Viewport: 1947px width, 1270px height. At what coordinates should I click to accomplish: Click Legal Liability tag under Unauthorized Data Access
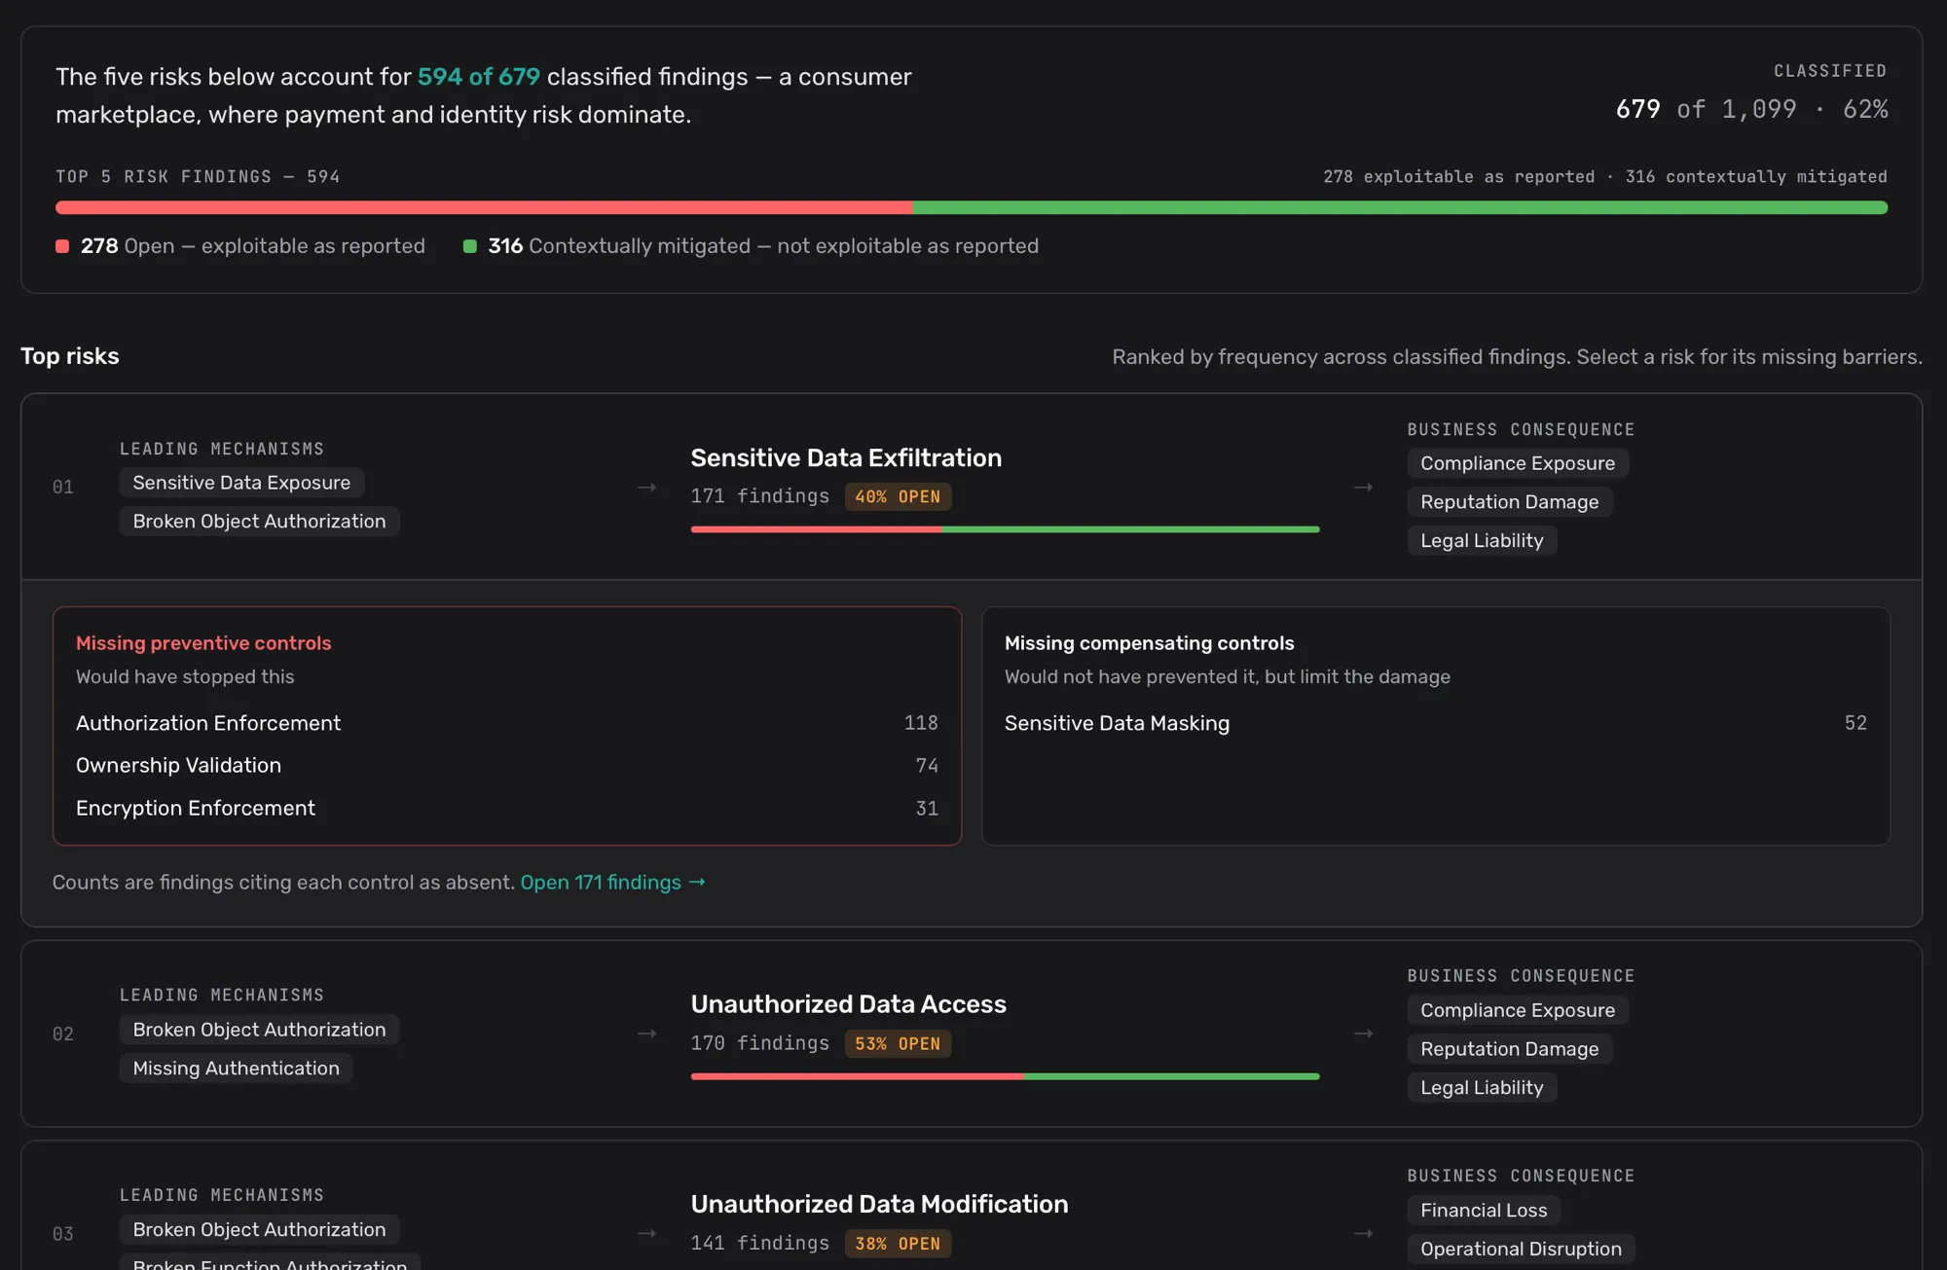click(1482, 1088)
